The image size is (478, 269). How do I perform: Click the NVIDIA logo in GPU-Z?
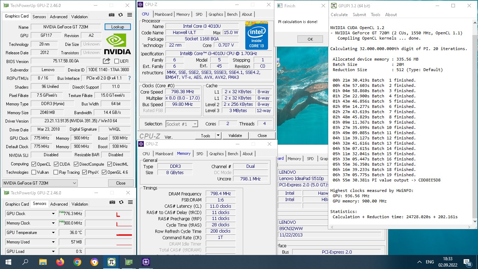(118, 44)
